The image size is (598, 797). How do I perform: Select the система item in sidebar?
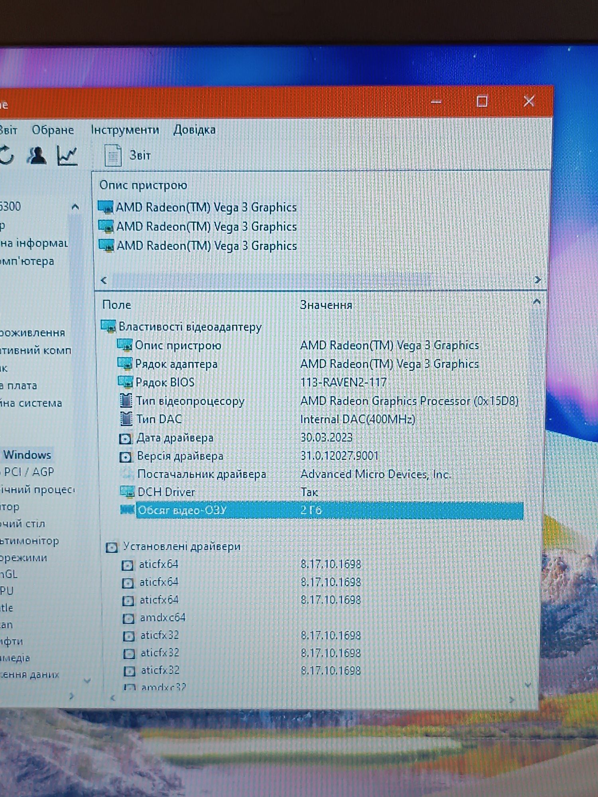pyautogui.click(x=31, y=403)
